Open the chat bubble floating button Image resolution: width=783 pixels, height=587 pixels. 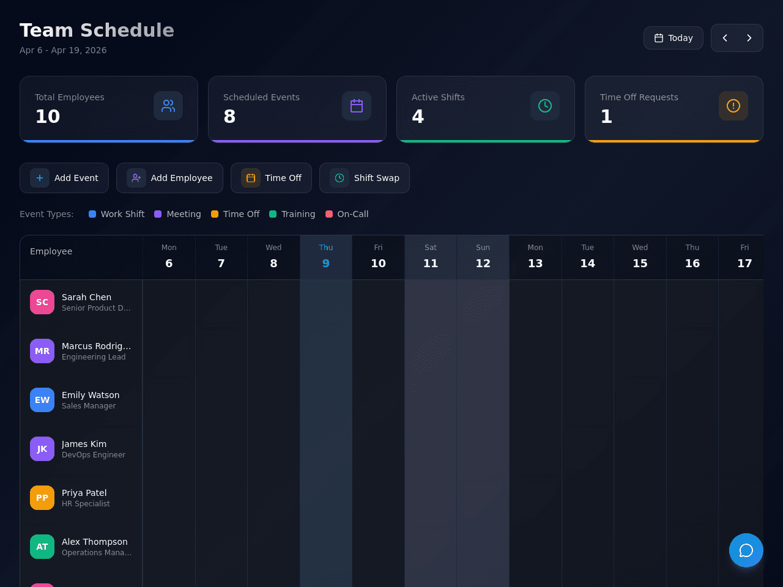pyautogui.click(x=746, y=550)
